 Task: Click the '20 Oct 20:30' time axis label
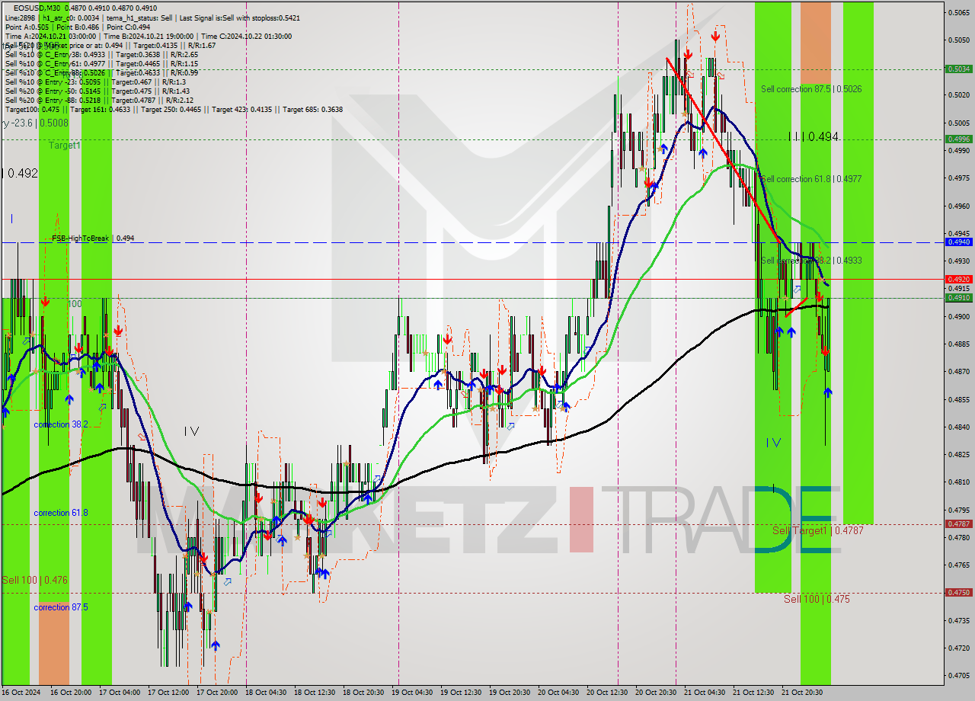[657, 693]
